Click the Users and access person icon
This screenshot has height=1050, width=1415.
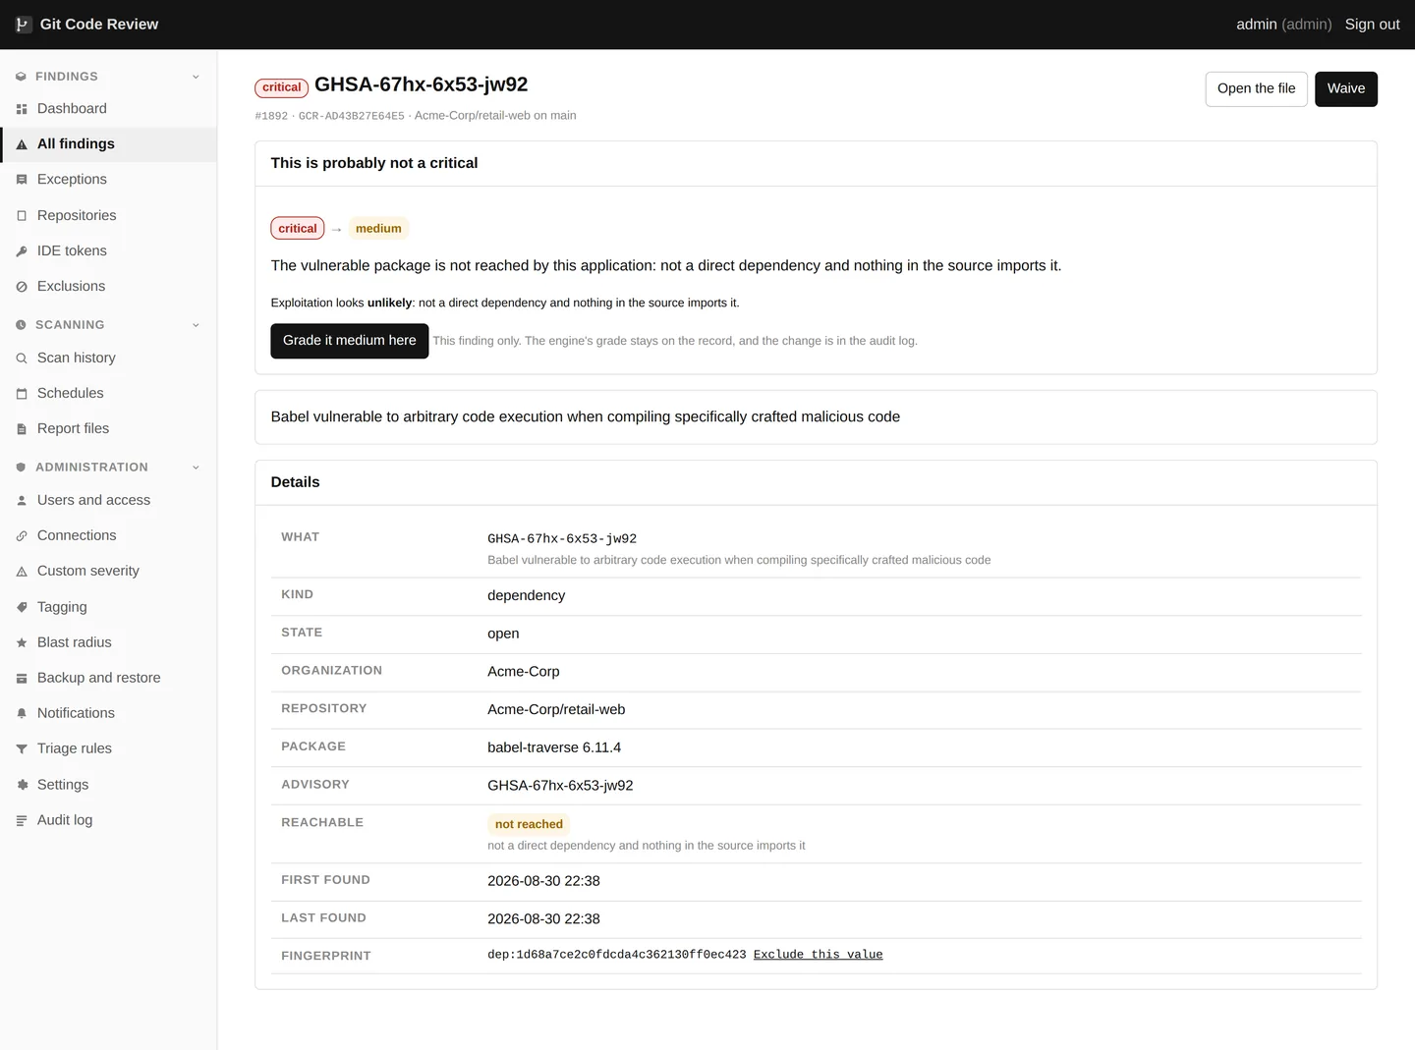tap(22, 501)
